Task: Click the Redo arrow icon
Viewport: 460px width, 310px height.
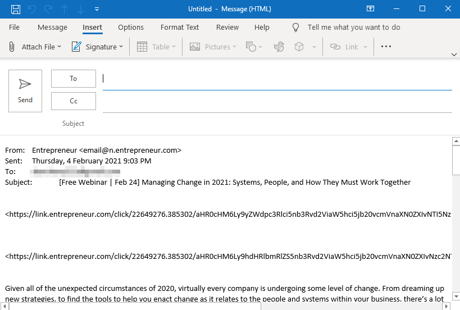Action: (x=48, y=9)
